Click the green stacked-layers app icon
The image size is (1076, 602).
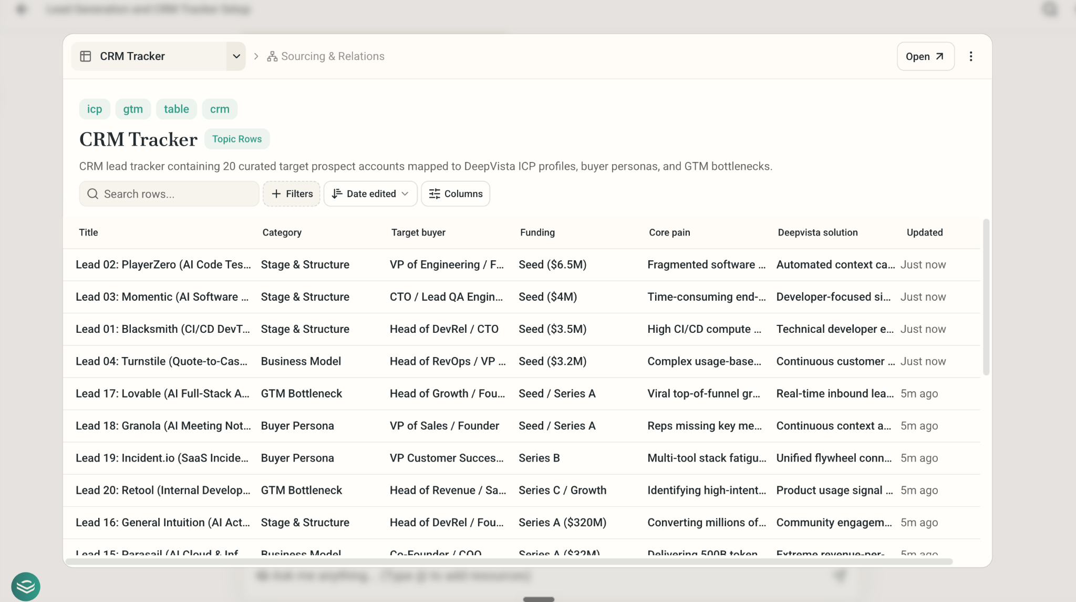(26, 586)
